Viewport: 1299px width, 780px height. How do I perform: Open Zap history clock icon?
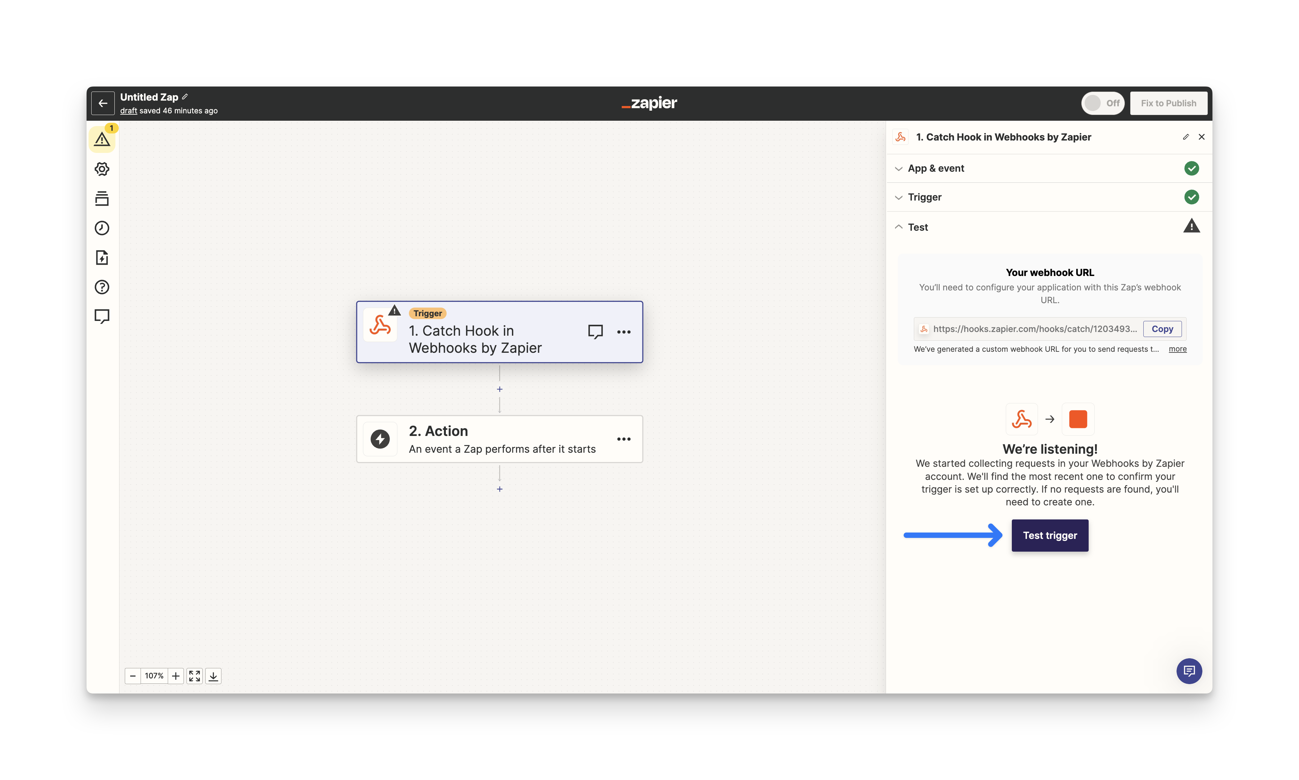coord(102,228)
